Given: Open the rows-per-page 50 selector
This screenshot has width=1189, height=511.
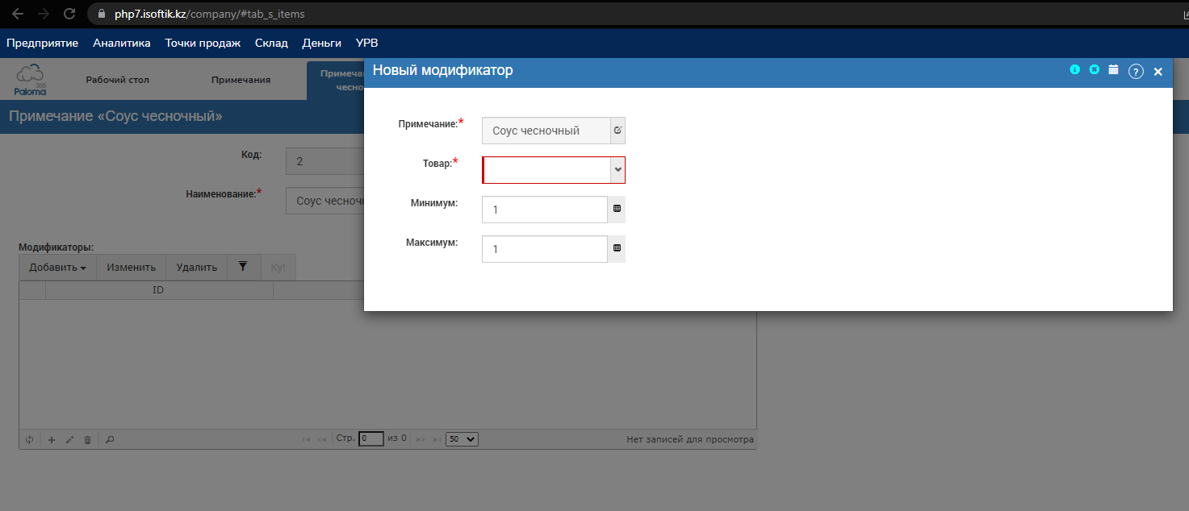Looking at the screenshot, I should 462,439.
